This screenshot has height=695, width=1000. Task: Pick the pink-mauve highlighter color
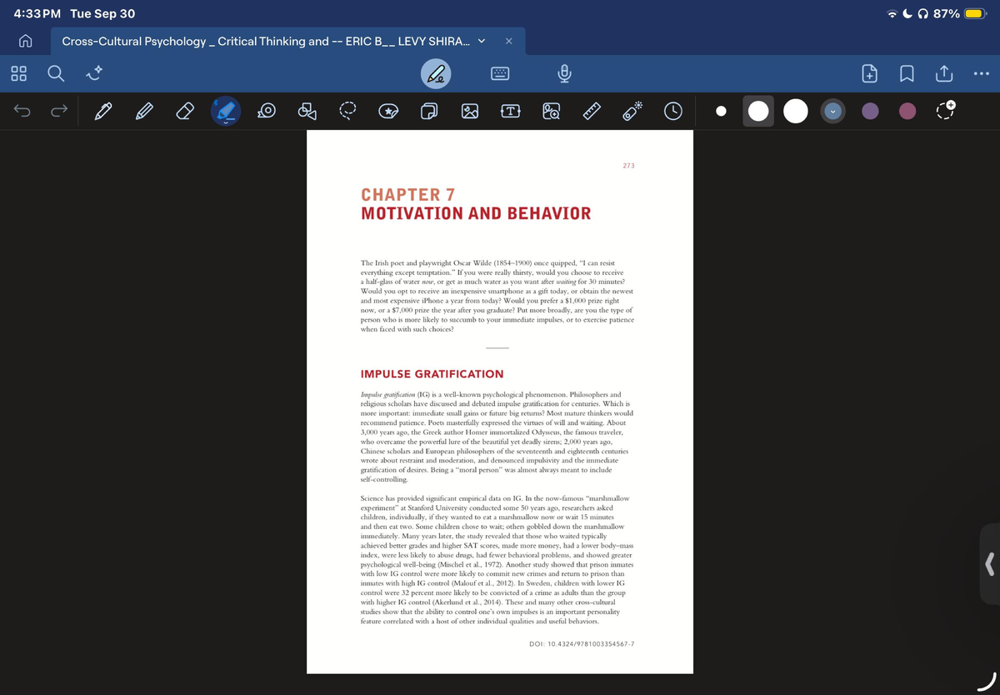click(x=907, y=112)
